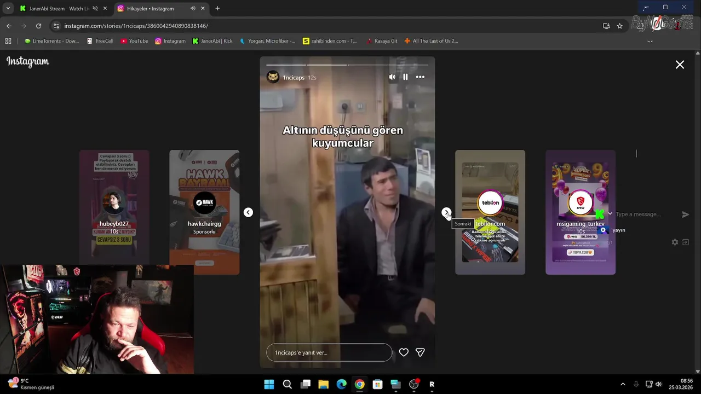The width and height of the screenshot is (701, 394).
Task: Open the hawkchairgg sponsored story thumbnail
Action: 204,212
